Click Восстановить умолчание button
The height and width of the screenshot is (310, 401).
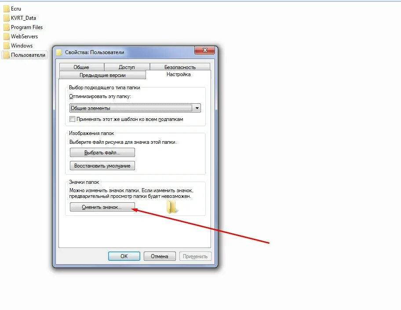pos(102,166)
